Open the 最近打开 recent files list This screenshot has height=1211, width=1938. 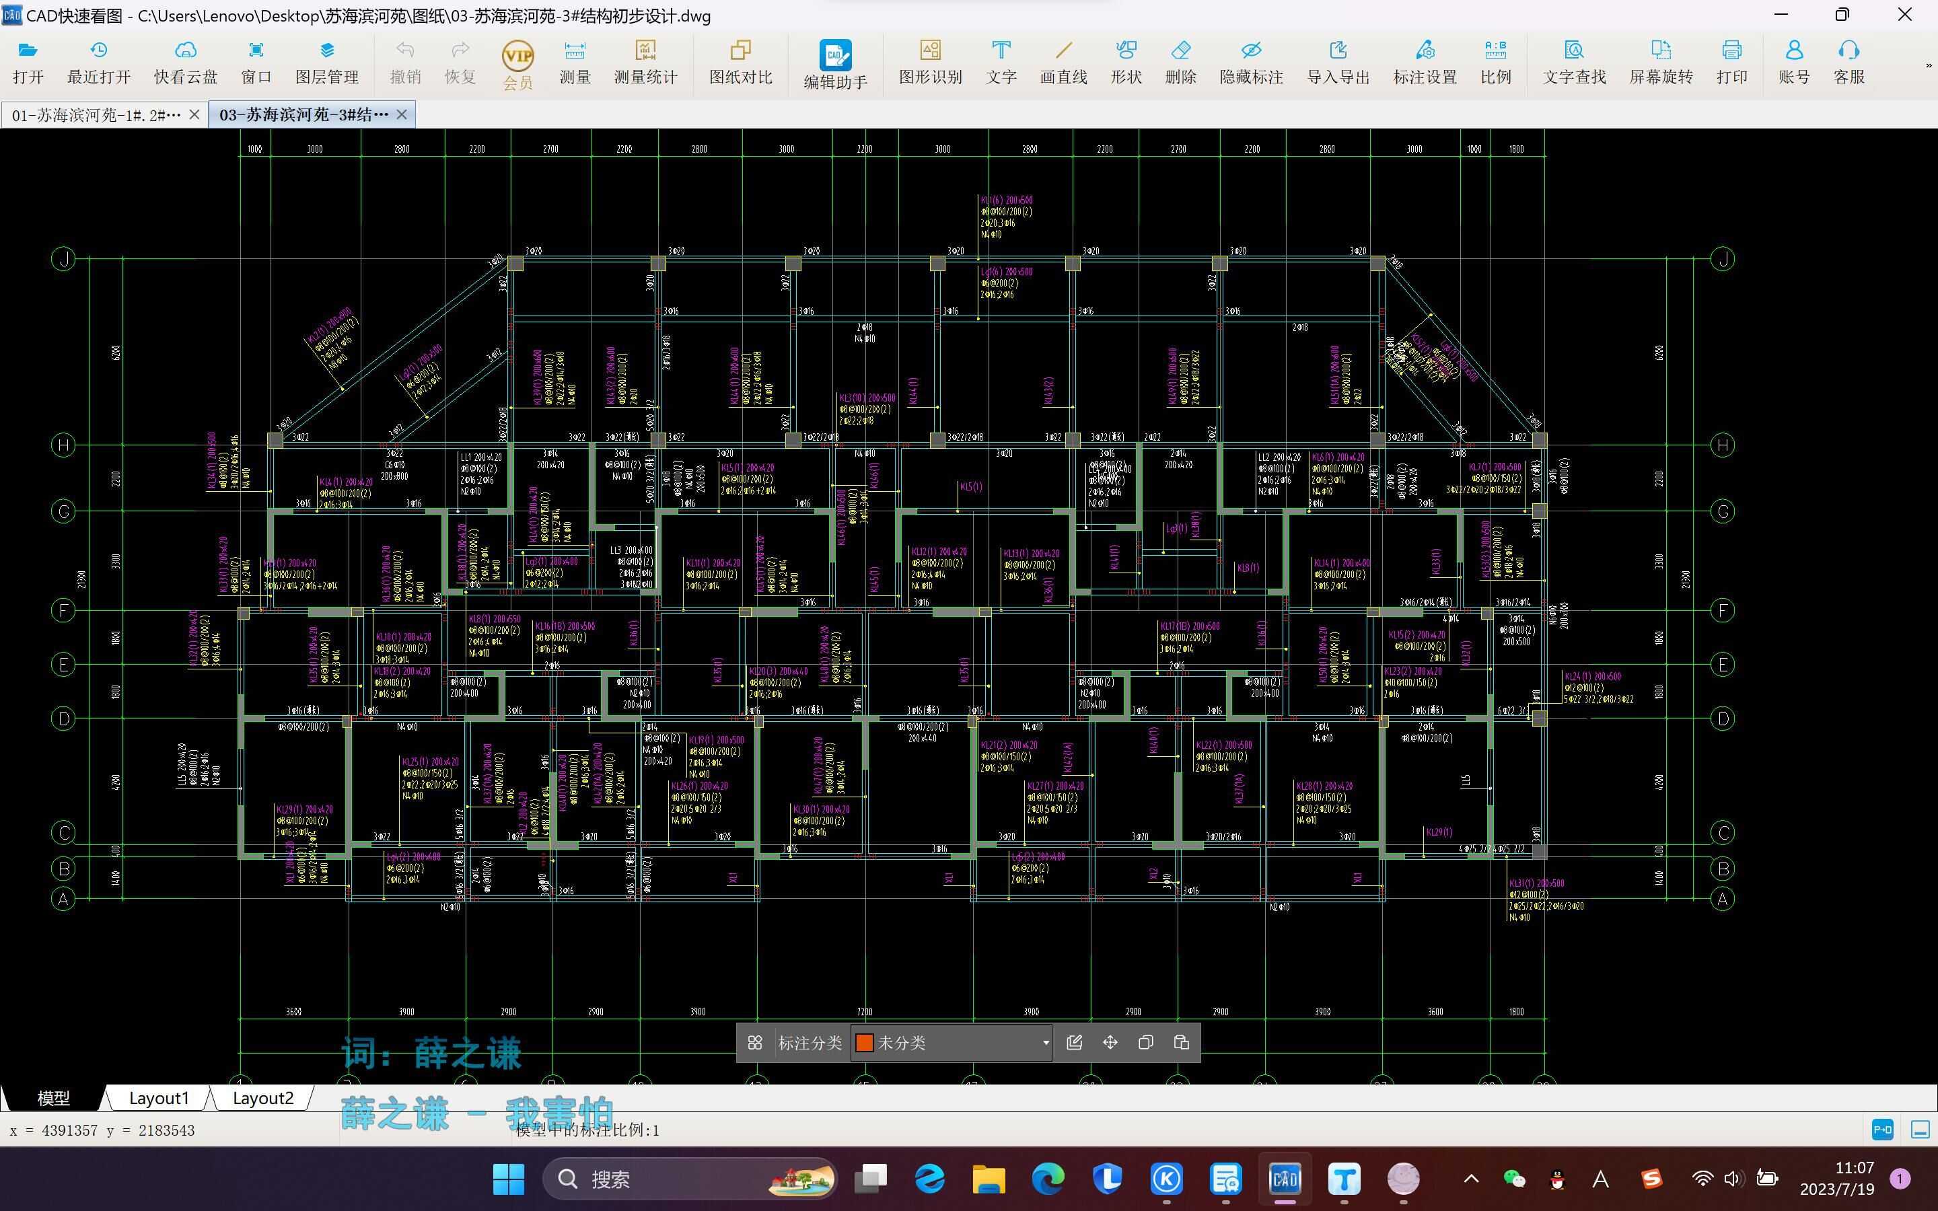(x=98, y=63)
